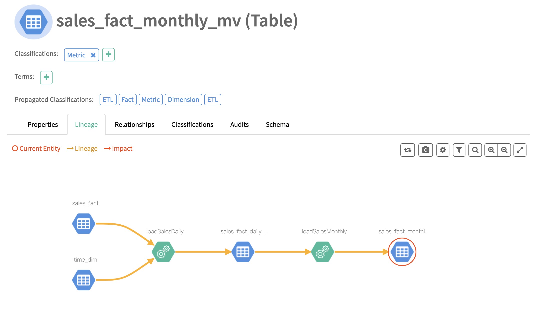The width and height of the screenshot is (536, 310).
Task: Zoom in on the lineage graph
Action: [x=491, y=150]
